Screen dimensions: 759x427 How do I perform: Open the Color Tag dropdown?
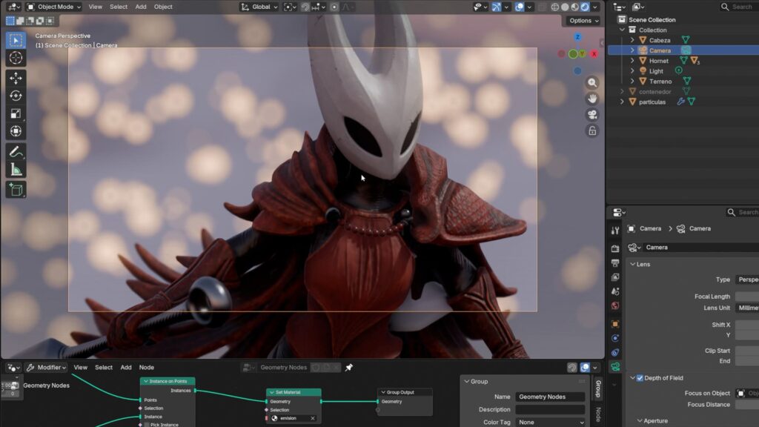pyautogui.click(x=550, y=422)
